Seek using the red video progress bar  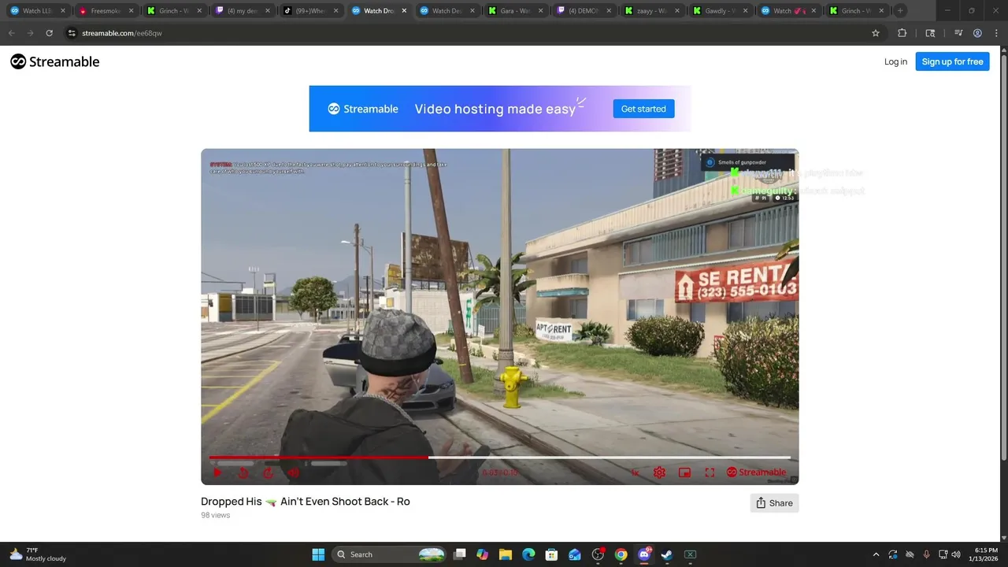499,457
